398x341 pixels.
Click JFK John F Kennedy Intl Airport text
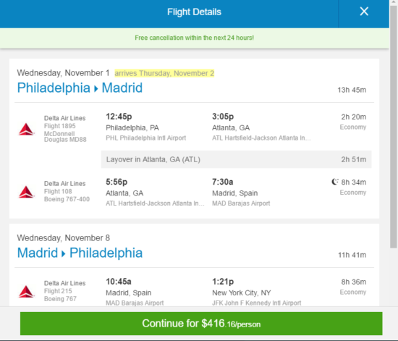click(x=257, y=303)
